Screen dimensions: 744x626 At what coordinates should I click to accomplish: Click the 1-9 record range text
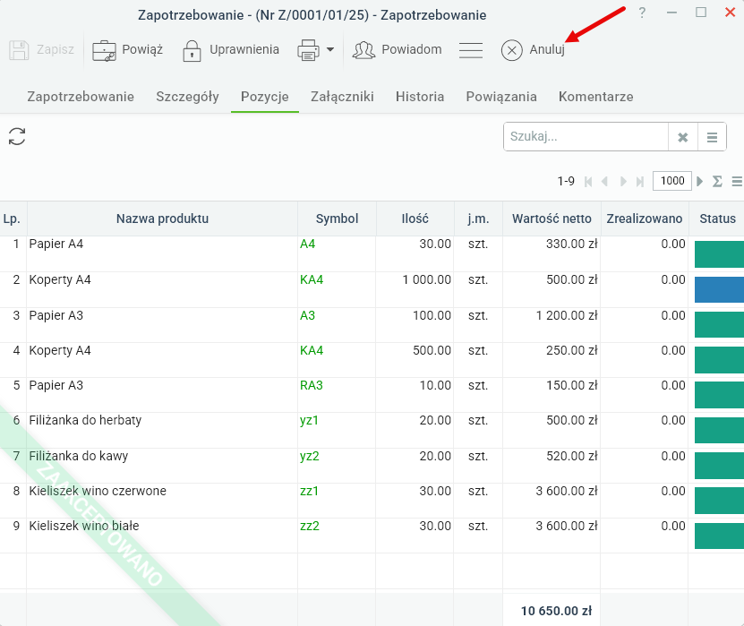tap(566, 181)
